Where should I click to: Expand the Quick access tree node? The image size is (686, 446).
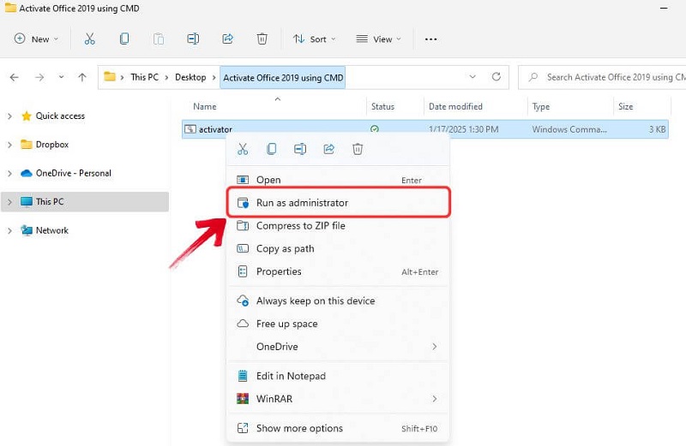[9, 116]
